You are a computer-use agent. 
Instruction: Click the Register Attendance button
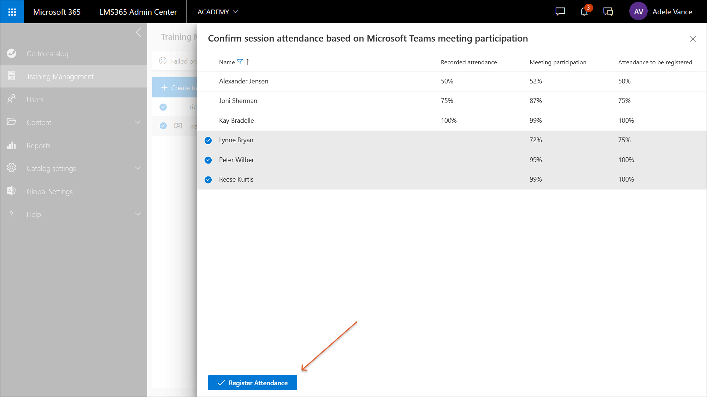coord(253,383)
